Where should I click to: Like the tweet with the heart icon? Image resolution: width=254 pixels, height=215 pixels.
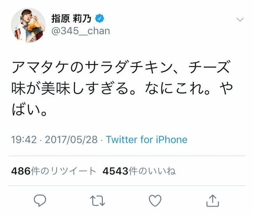pyautogui.click(x=155, y=201)
